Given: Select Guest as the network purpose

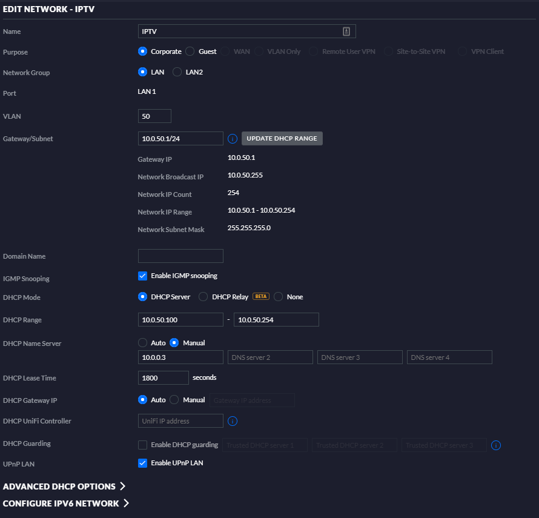Looking at the screenshot, I should coord(190,51).
